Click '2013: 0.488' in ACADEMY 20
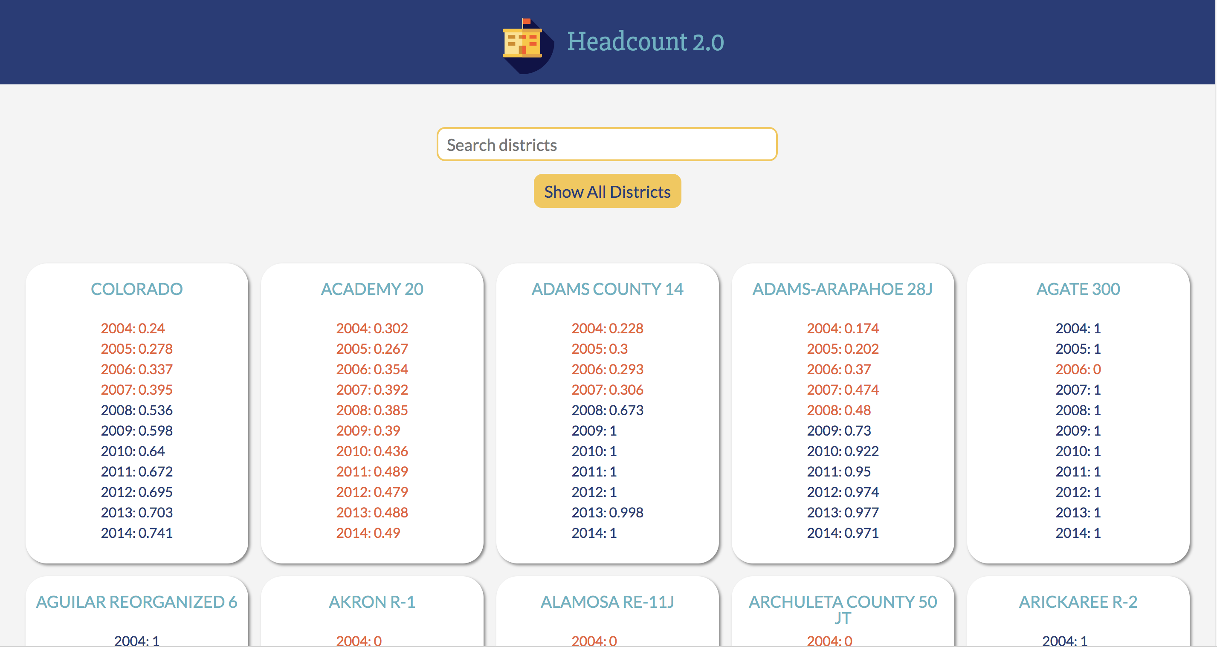 point(372,512)
